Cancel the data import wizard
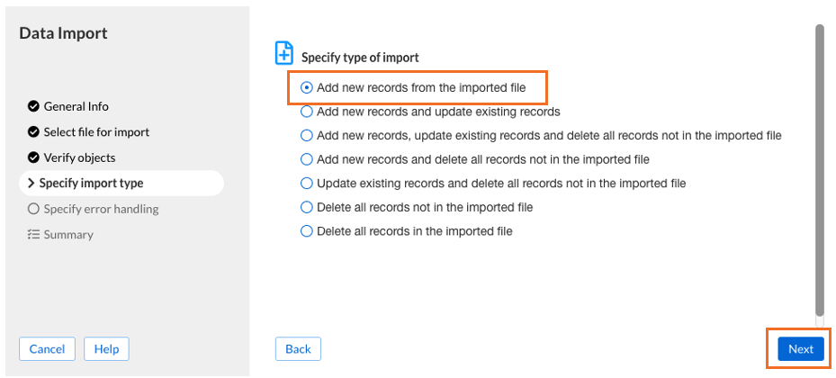 [x=47, y=349]
